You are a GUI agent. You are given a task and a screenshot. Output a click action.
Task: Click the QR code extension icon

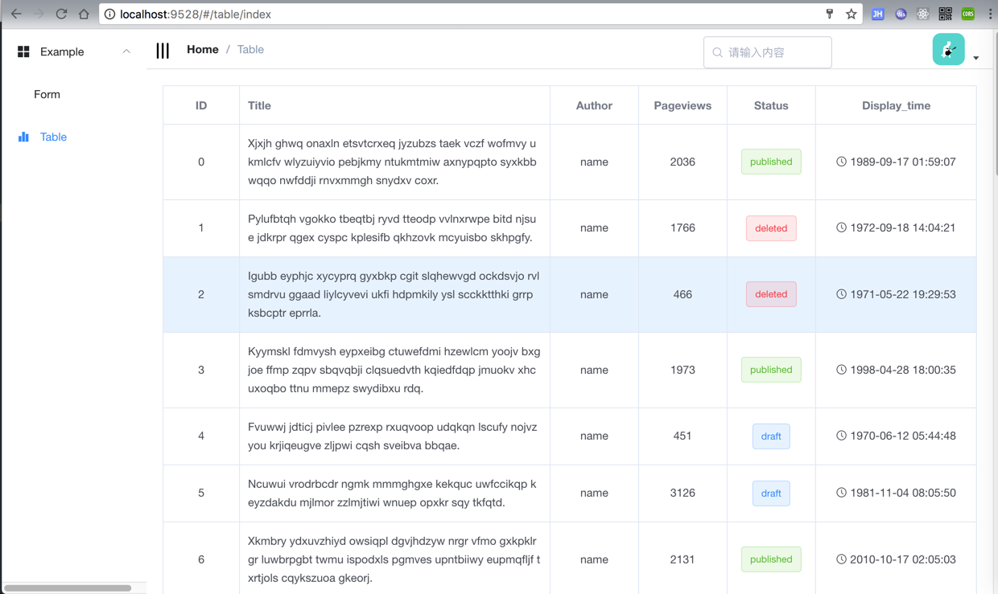tap(945, 14)
